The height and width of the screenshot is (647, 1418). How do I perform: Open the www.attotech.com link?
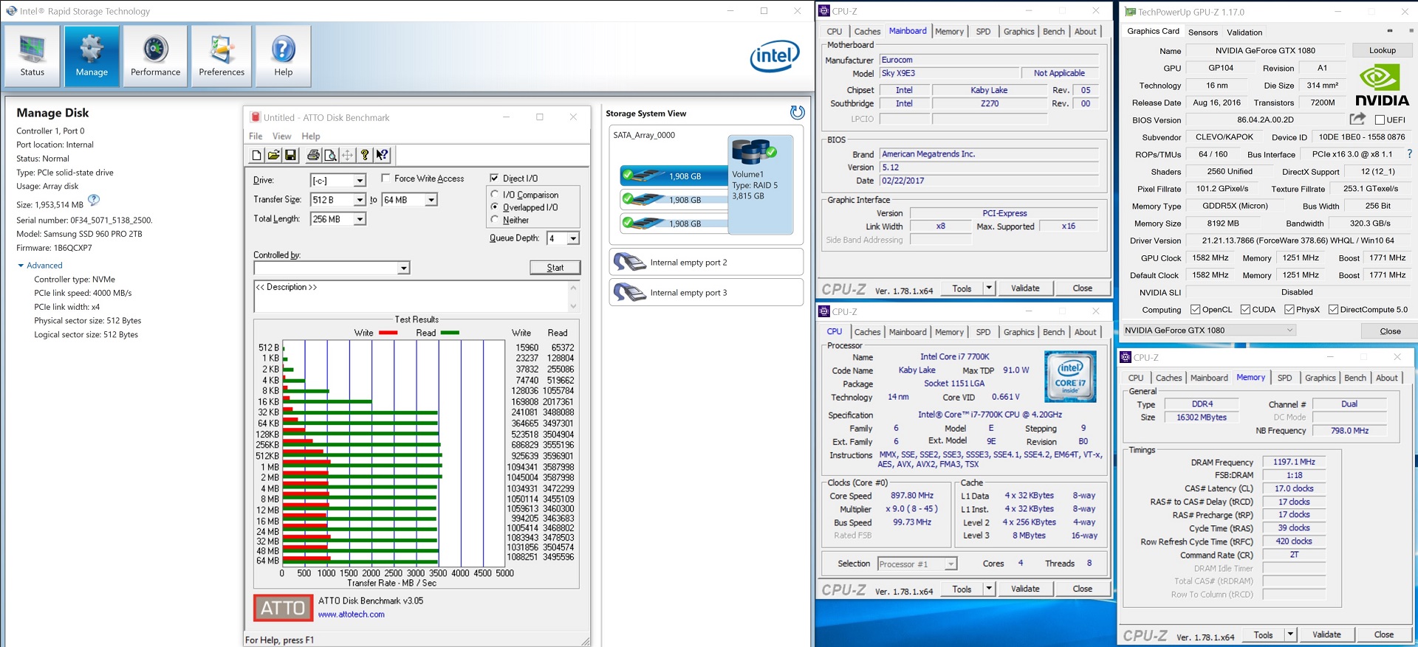[x=352, y=615]
